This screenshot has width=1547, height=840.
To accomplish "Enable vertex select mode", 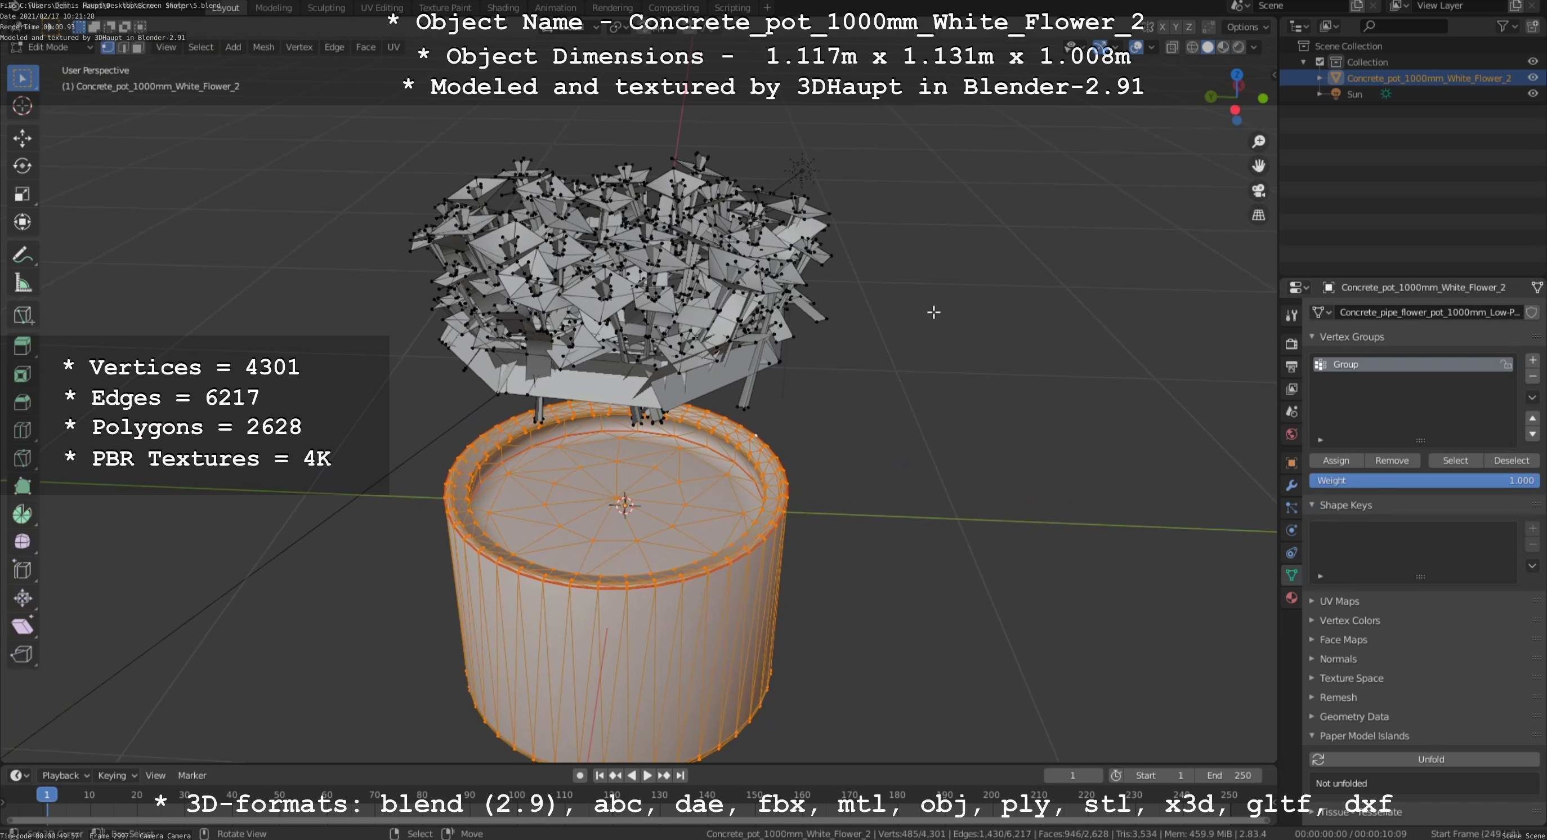I will tap(108, 47).
